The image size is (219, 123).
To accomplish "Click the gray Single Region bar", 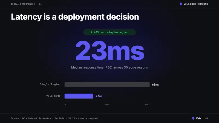I will 107,85.
